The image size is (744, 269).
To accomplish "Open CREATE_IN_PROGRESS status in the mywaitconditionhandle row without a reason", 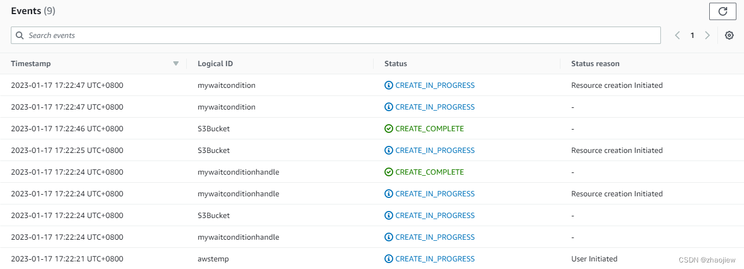I will 435,237.
